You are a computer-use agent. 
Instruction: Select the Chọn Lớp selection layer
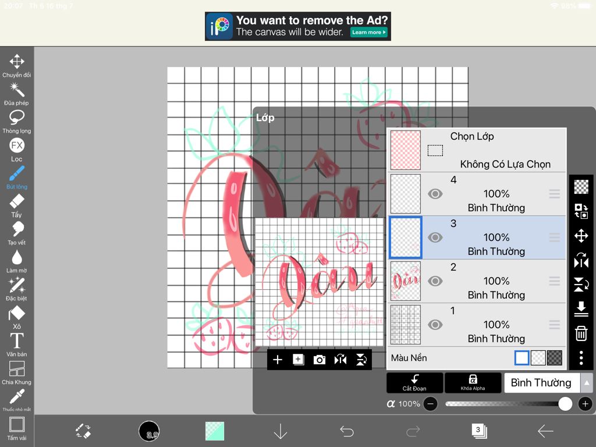click(x=477, y=150)
